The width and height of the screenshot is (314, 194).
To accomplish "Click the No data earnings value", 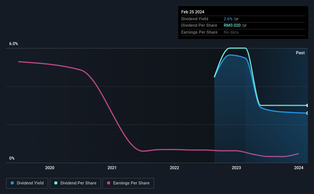I will 231,32.
